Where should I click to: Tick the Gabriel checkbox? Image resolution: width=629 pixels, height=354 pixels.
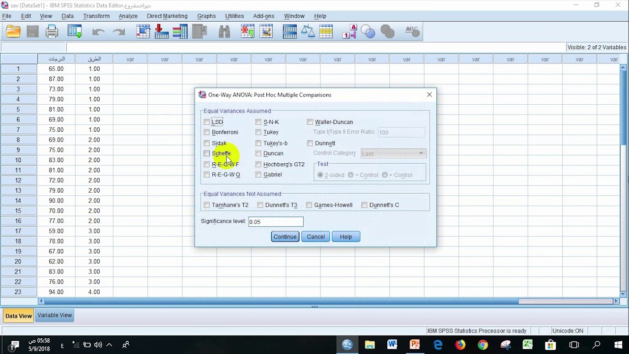(258, 175)
